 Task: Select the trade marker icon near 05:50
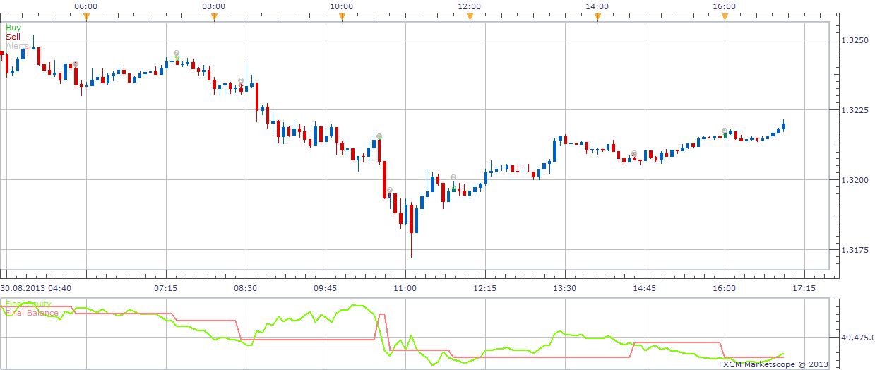76,65
